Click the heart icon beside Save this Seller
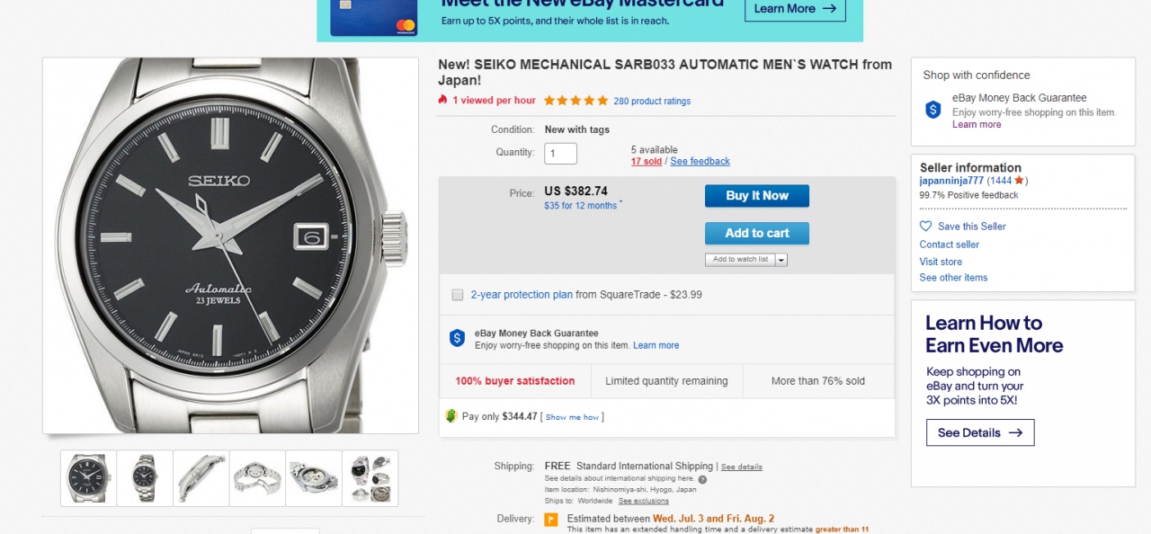Screen dimensions: 1151x534 (925, 227)
